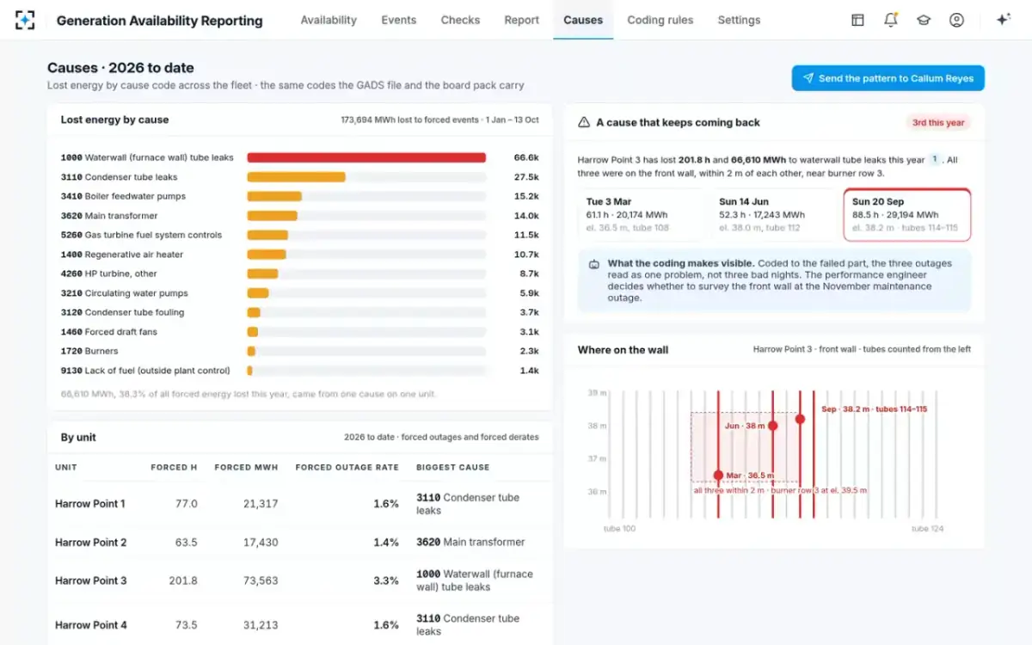The width and height of the screenshot is (1032, 645).
Task: Select the Sun 14 Jun outage card
Action: (x=775, y=215)
